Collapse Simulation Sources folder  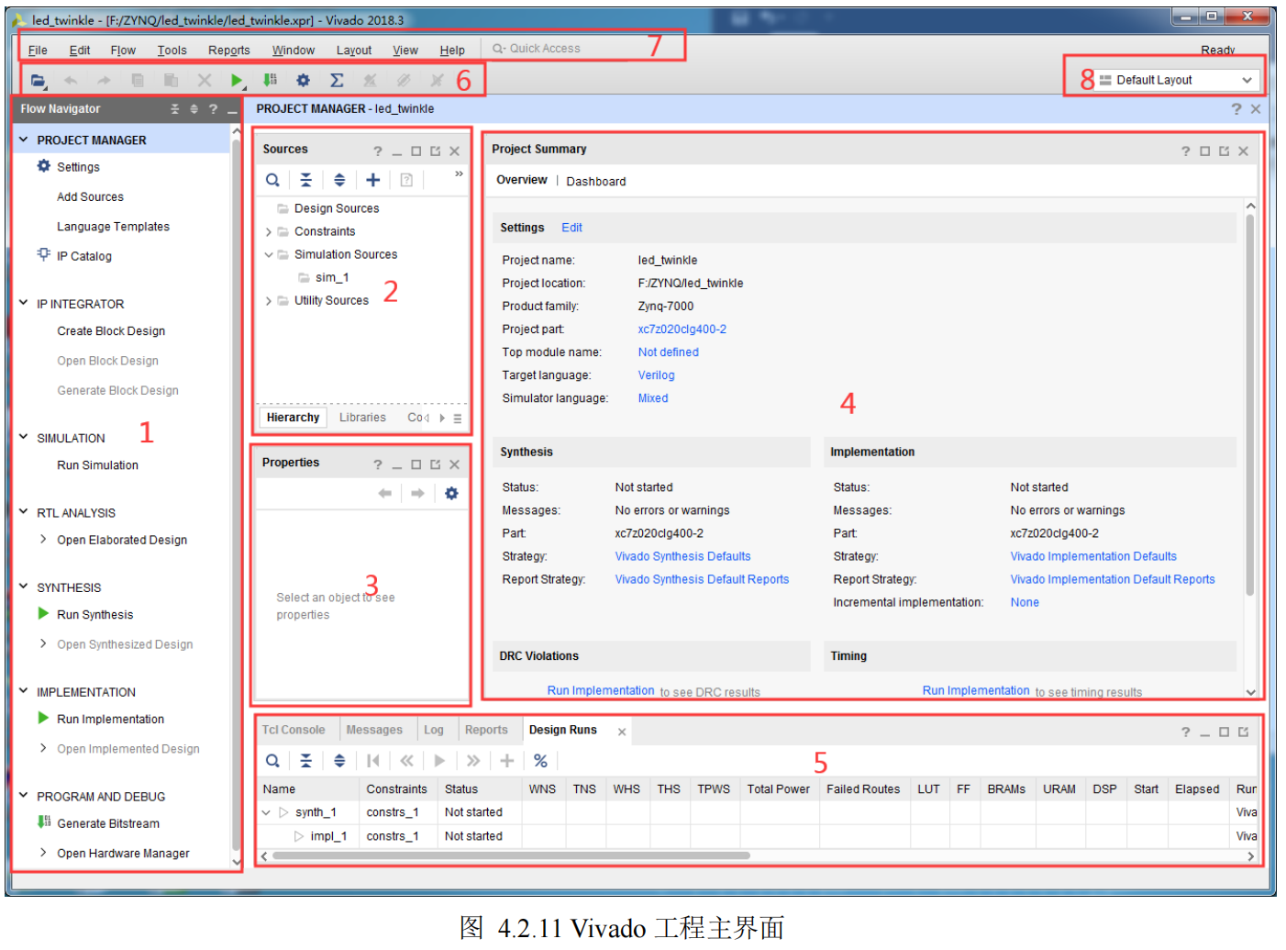pyautogui.click(x=268, y=254)
